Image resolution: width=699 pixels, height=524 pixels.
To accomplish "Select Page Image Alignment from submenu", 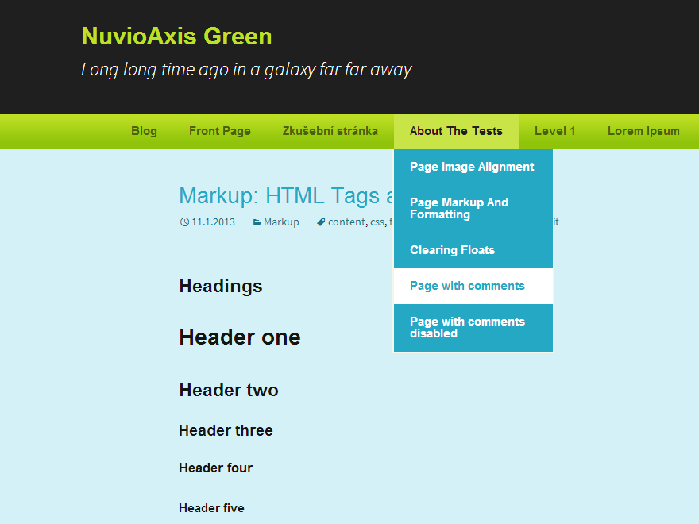I will point(472,167).
